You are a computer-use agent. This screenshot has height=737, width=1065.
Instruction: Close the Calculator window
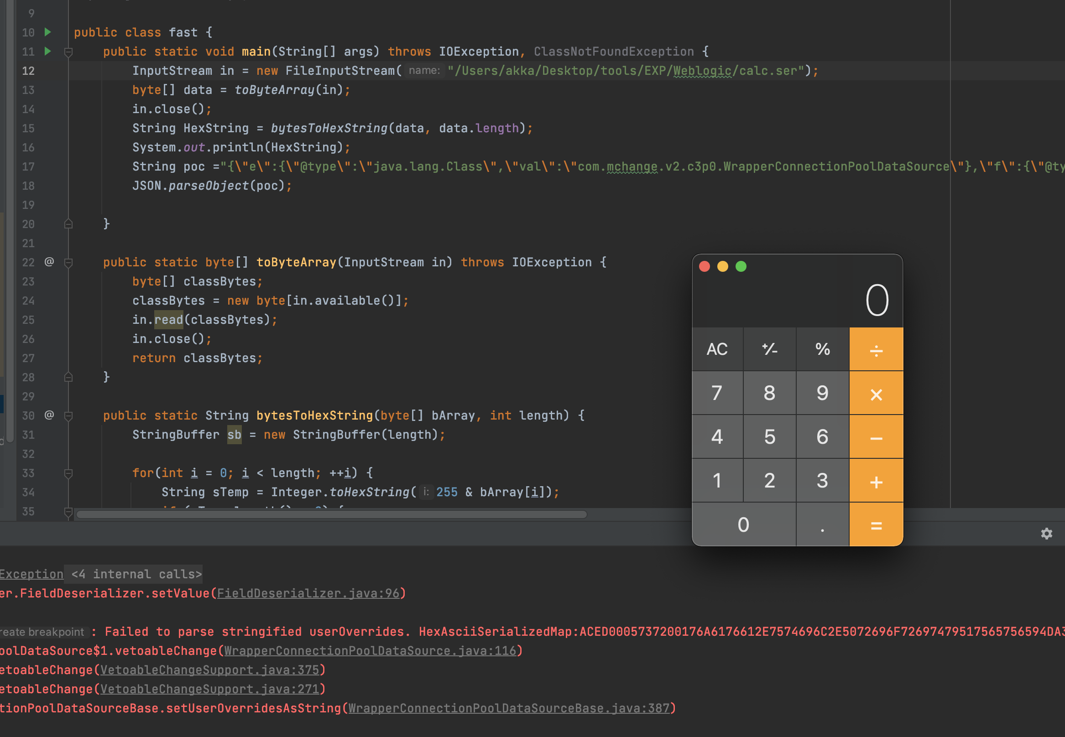click(705, 266)
